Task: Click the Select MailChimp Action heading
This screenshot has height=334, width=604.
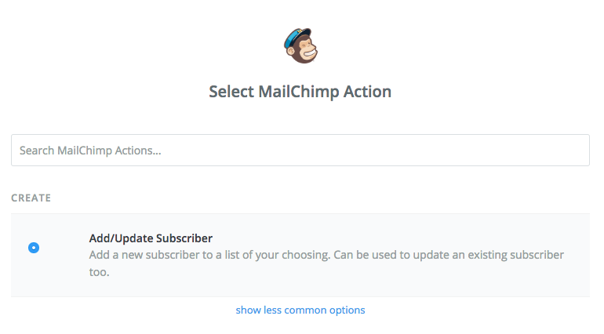Action: click(x=300, y=92)
